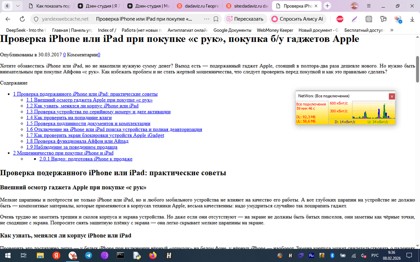This screenshot has width=420, height=262.
Task: Open 'Google Документы' bookmark
Action: click(232, 30)
